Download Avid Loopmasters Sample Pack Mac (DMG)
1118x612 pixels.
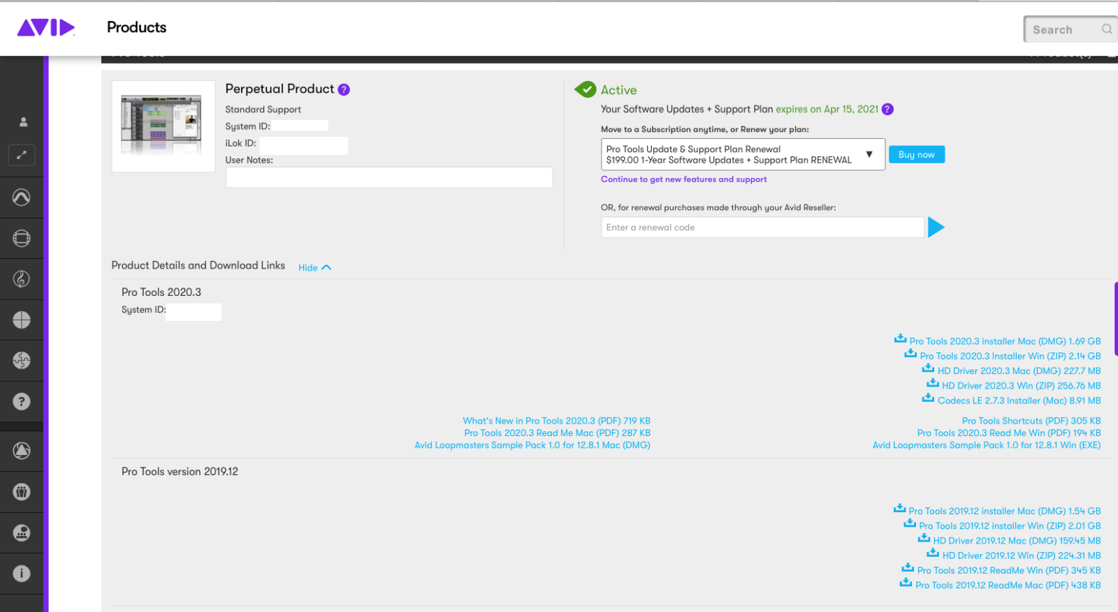click(532, 445)
